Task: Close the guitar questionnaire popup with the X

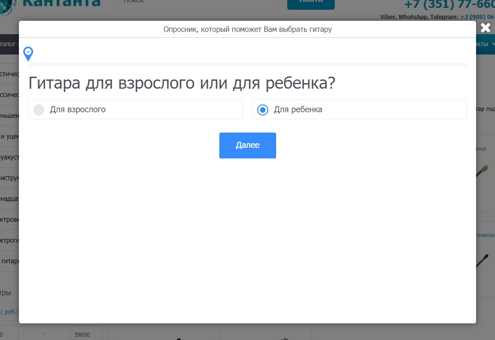Action: tap(485, 28)
